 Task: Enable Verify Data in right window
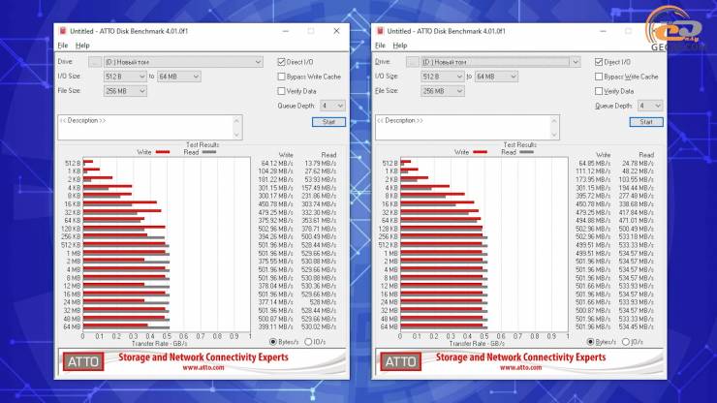tap(599, 91)
